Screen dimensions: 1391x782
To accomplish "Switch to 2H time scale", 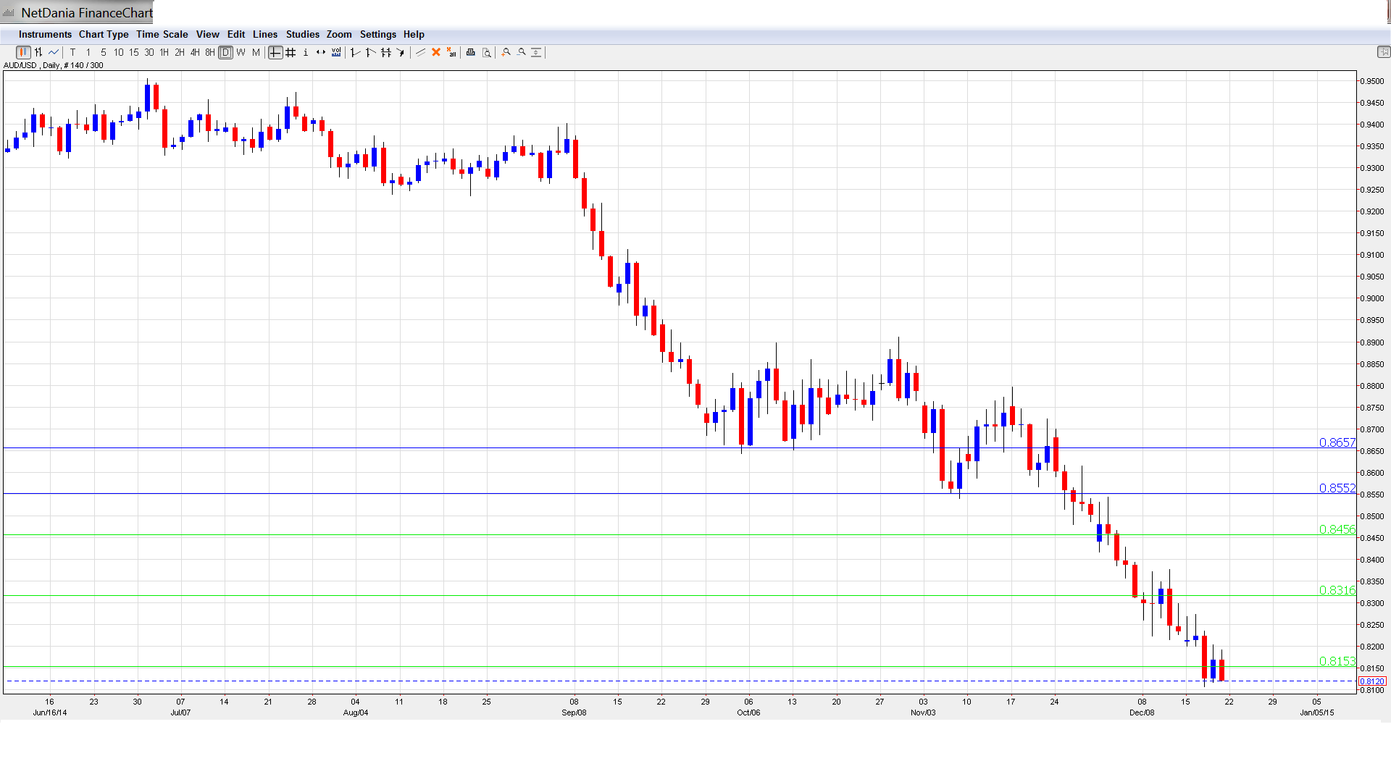I will (180, 52).
